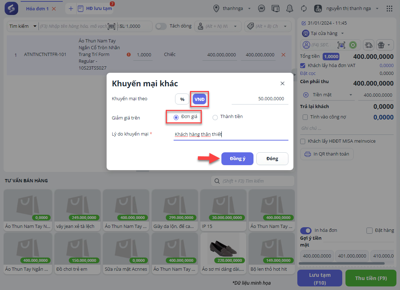Viewport: 400px width, 290px height.
Task: Switch to Hóa đơn 1 tab
Action: [x=37, y=9]
